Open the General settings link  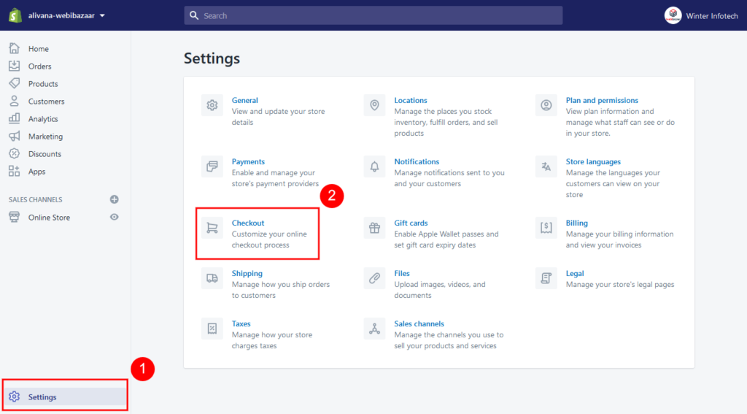pyautogui.click(x=245, y=100)
